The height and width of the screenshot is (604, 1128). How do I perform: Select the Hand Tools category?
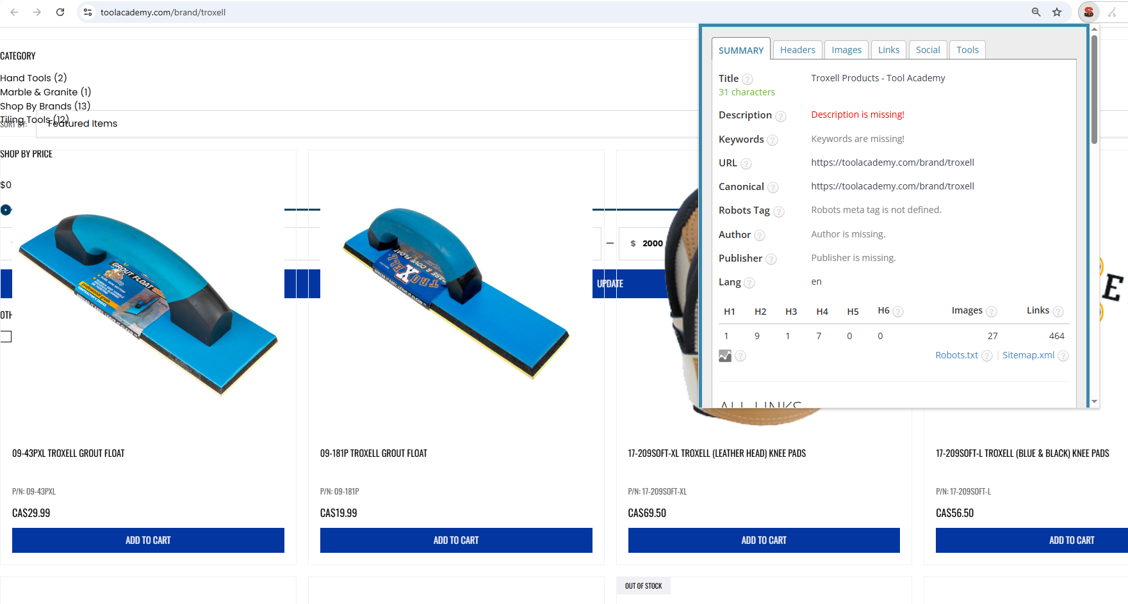point(33,78)
